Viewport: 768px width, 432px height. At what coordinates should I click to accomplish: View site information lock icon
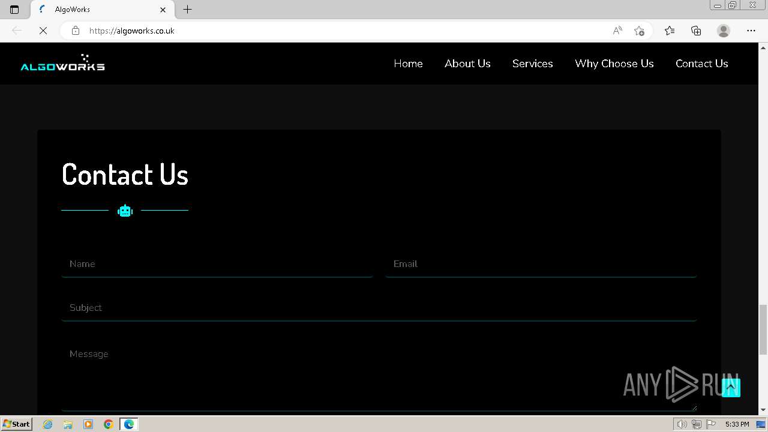coord(75,31)
